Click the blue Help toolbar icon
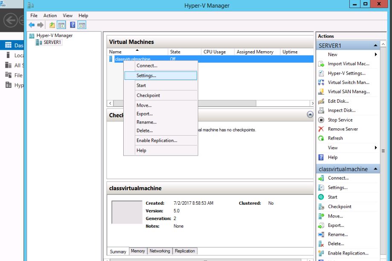The height and width of the screenshot is (261, 392). coord(73,25)
